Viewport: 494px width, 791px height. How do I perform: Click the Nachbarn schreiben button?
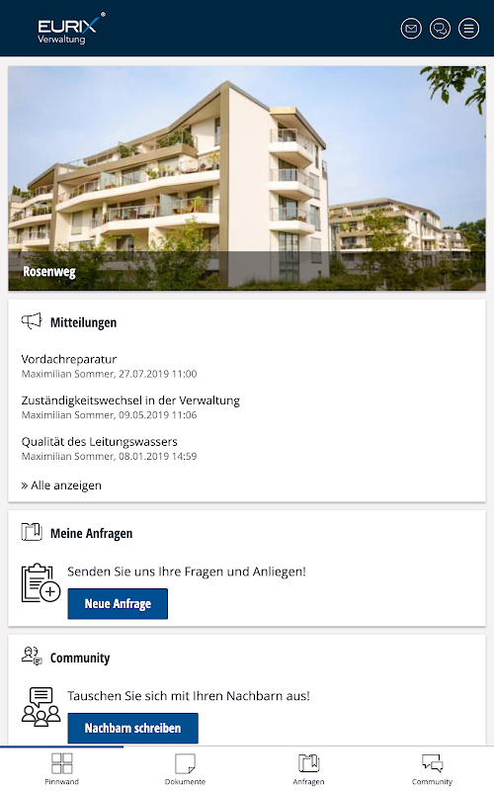(x=132, y=728)
